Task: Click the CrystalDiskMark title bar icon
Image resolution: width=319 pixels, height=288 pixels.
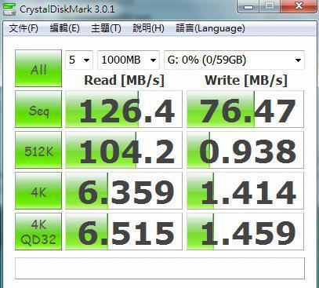Action: [9, 9]
